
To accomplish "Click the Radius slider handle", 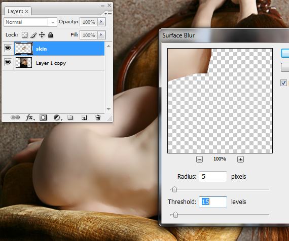I will tap(174, 189).
